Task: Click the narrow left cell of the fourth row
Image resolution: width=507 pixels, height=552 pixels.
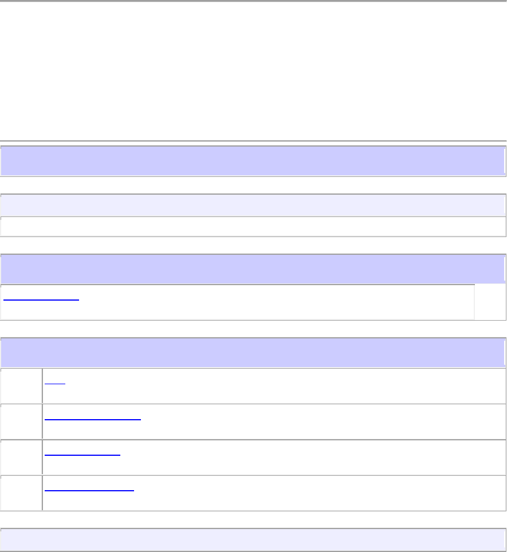Action: [x=21, y=492]
